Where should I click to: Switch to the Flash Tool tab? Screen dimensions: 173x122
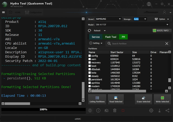pyautogui.click(x=111, y=37)
